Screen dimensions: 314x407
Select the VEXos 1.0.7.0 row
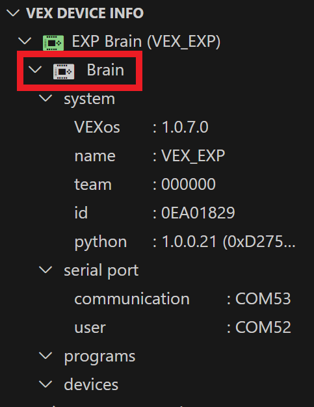(157, 127)
